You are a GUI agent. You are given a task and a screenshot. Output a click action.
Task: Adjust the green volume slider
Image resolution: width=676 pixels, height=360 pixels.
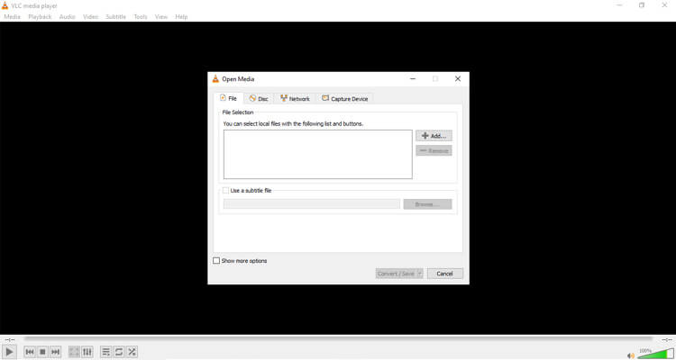tap(656, 355)
